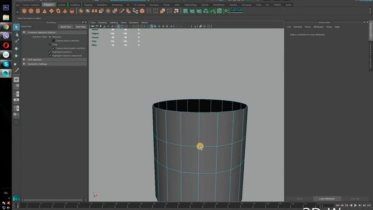The image size is (373, 210).
Task: Open the shelf options menu at shelf left
Action: pos(17,12)
